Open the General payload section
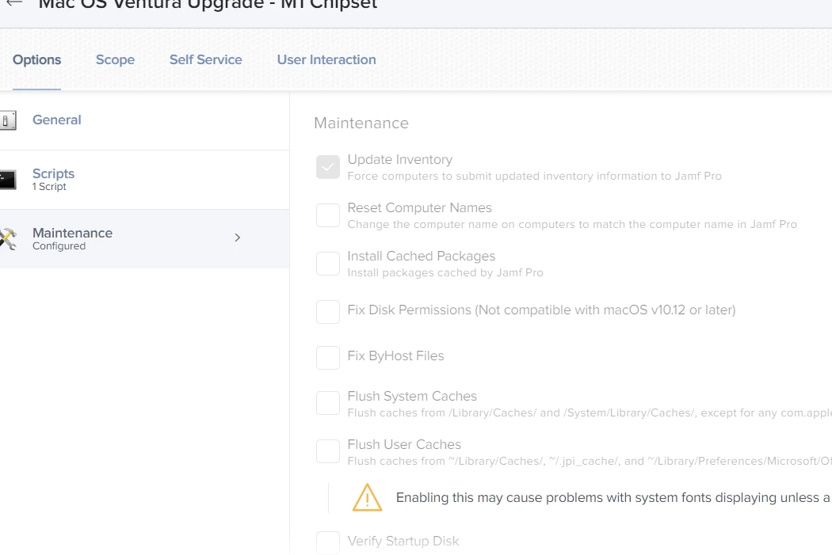The image size is (832, 555). pyautogui.click(x=144, y=120)
